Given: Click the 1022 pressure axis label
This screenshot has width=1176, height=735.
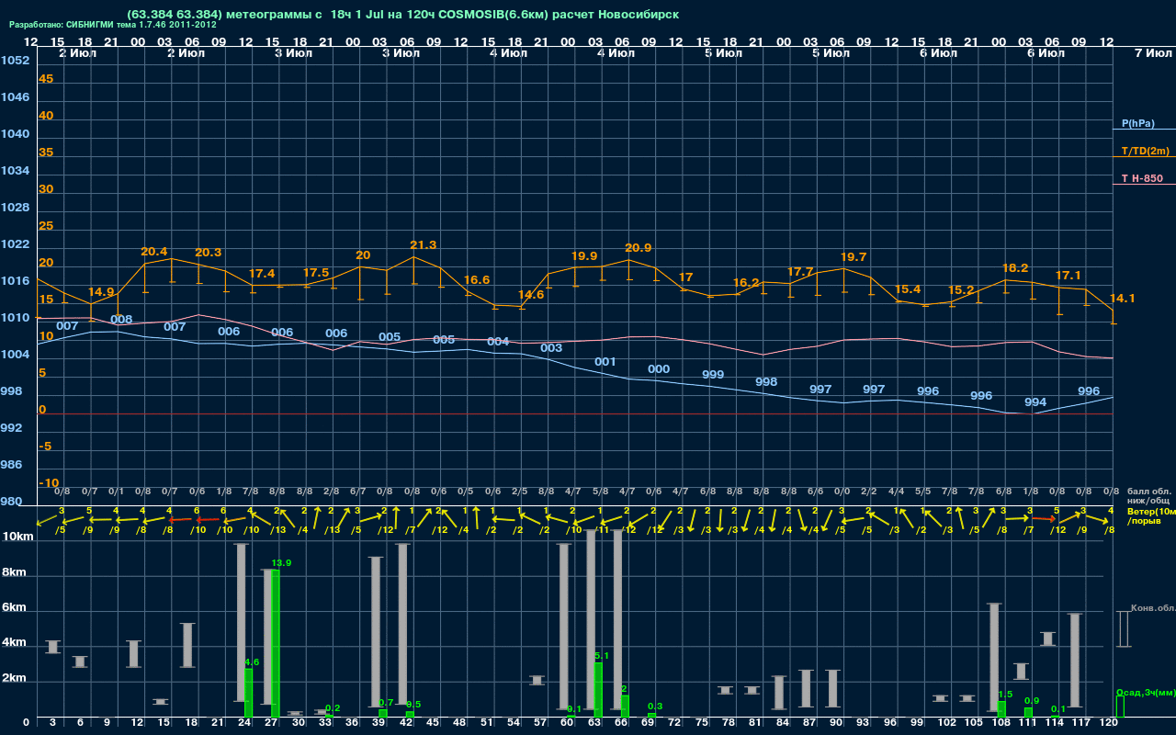Looking at the screenshot, I should [16, 244].
